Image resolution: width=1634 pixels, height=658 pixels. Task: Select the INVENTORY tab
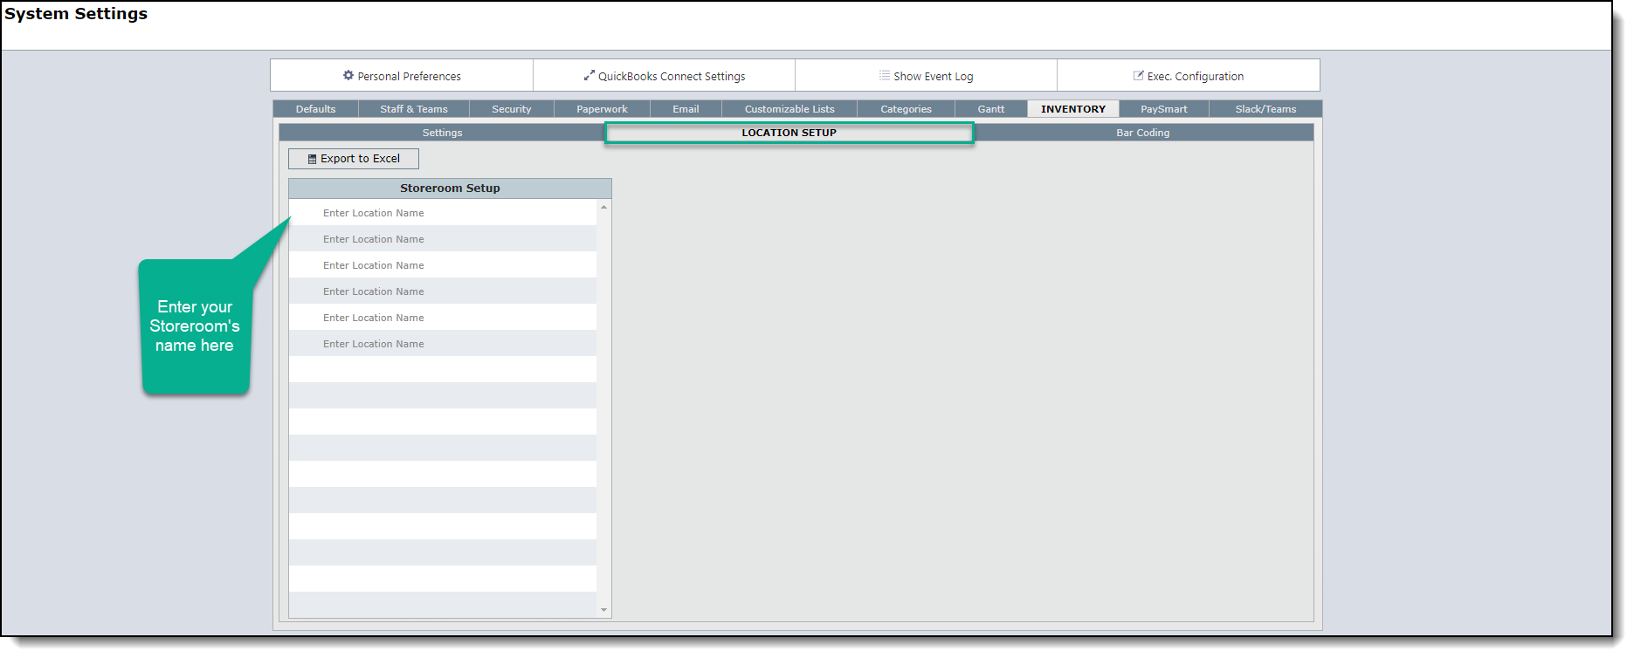1073,109
